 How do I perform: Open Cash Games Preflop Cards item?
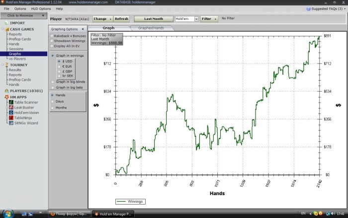(x=20, y=39)
